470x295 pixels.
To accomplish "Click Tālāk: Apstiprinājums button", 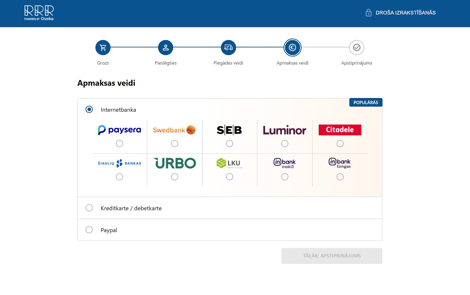I will click(x=332, y=256).
